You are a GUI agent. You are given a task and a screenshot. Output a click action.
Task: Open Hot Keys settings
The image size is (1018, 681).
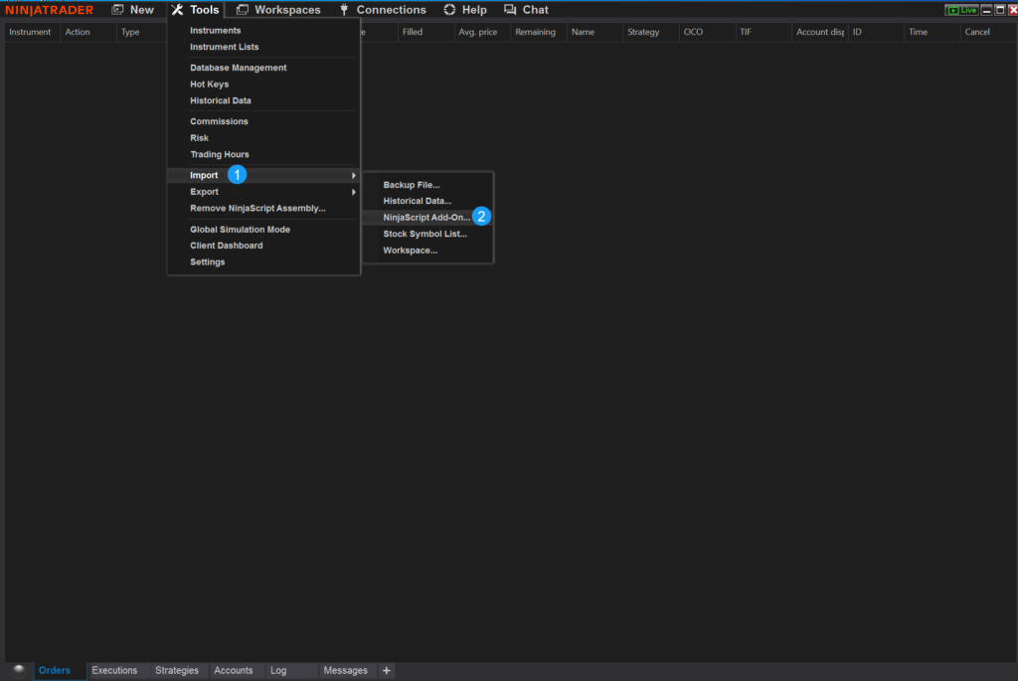[210, 85]
